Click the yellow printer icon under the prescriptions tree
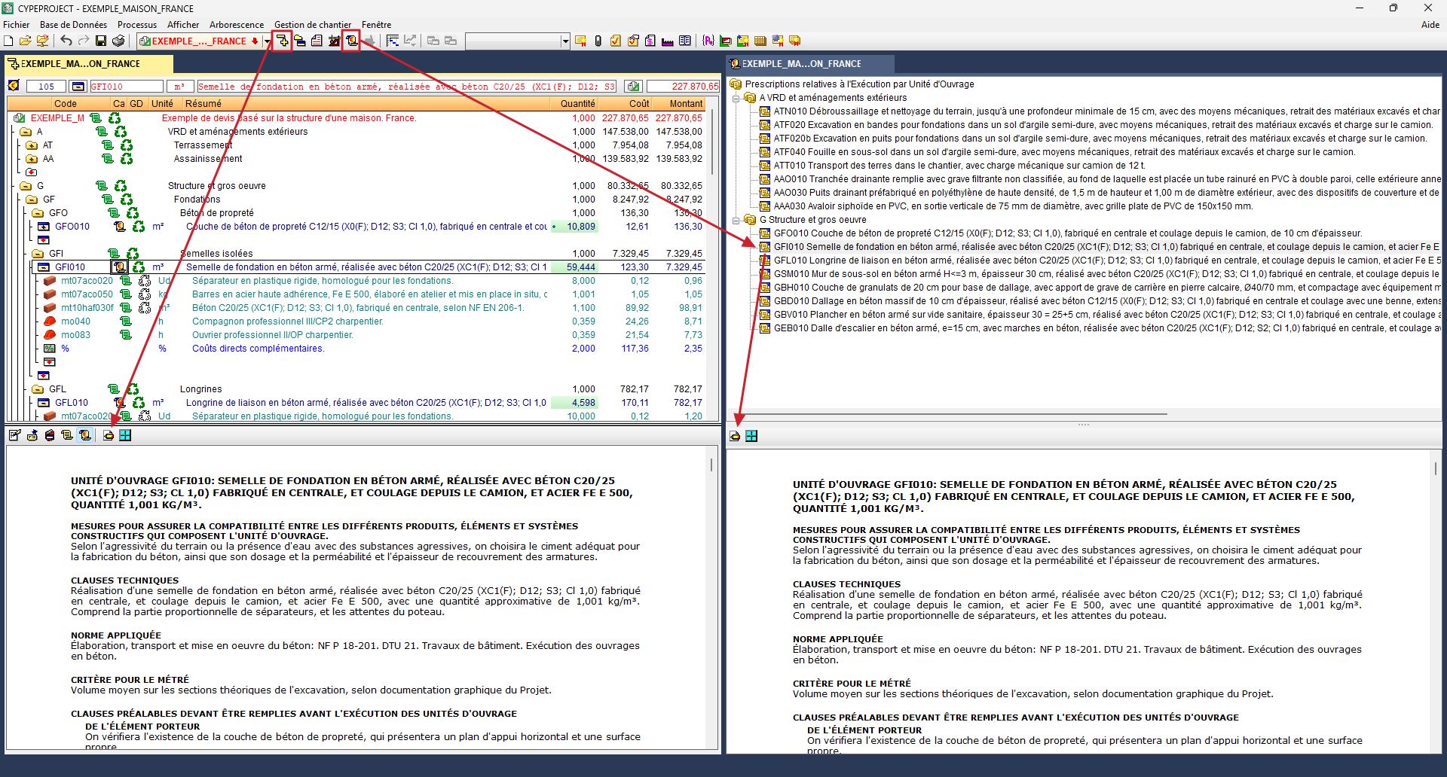 click(x=735, y=436)
